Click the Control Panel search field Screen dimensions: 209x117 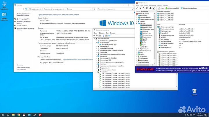(116, 9)
